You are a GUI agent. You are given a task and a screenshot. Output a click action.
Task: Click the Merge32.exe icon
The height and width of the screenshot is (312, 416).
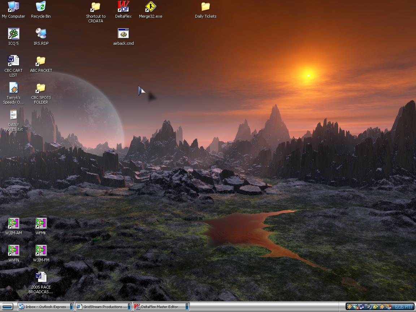(x=151, y=7)
